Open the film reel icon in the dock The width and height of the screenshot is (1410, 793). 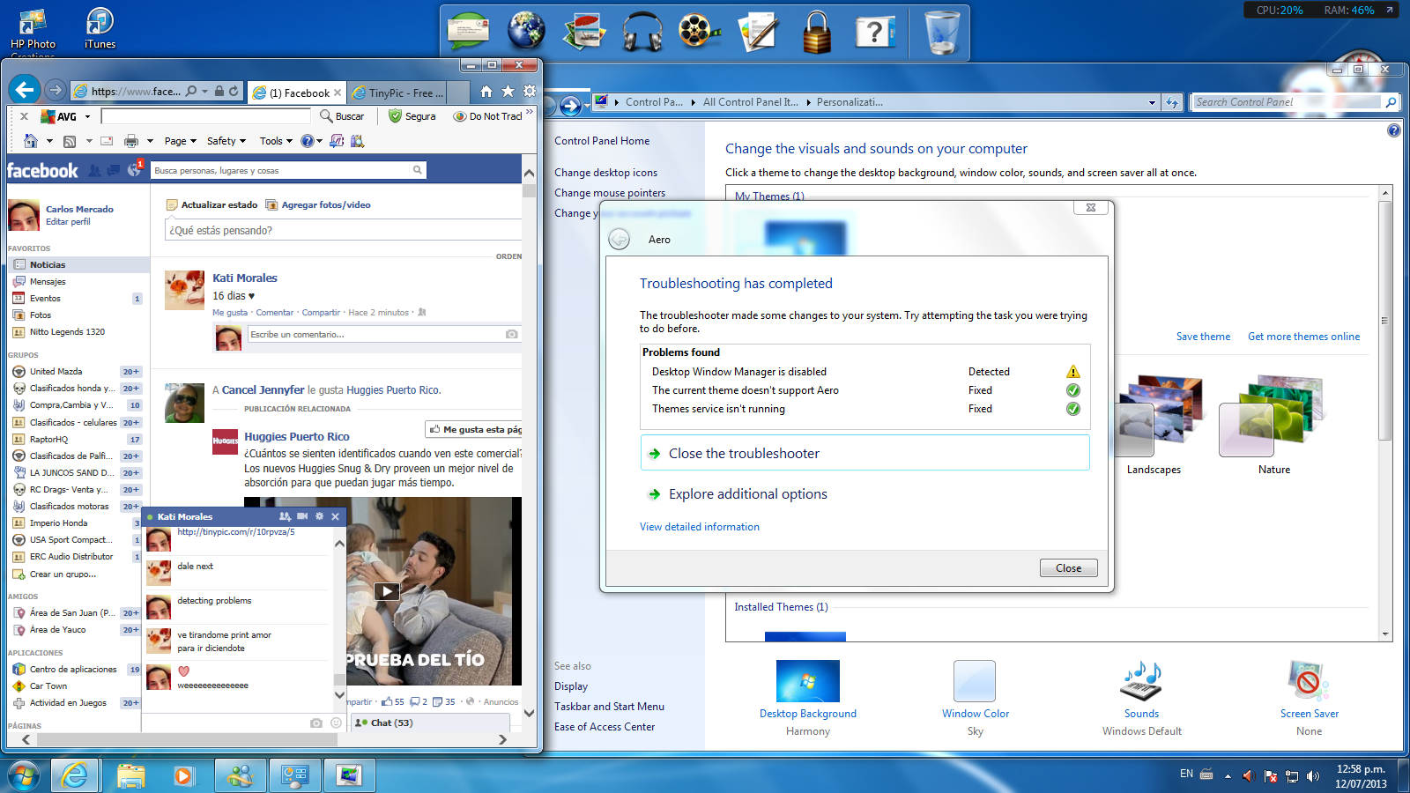pos(699,31)
